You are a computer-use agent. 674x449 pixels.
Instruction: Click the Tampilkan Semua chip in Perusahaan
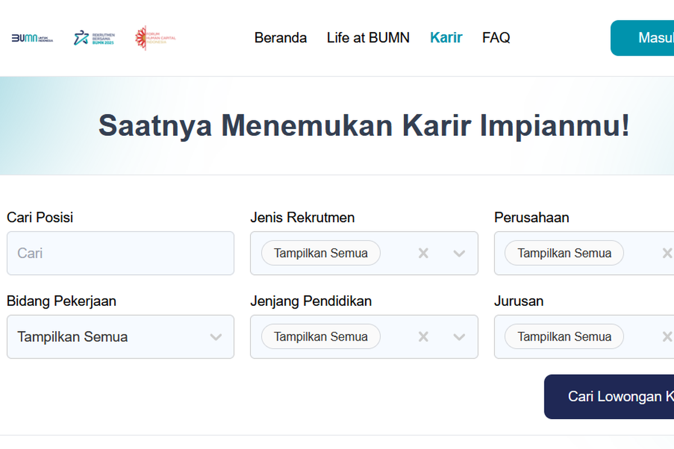pyautogui.click(x=564, y=253)
